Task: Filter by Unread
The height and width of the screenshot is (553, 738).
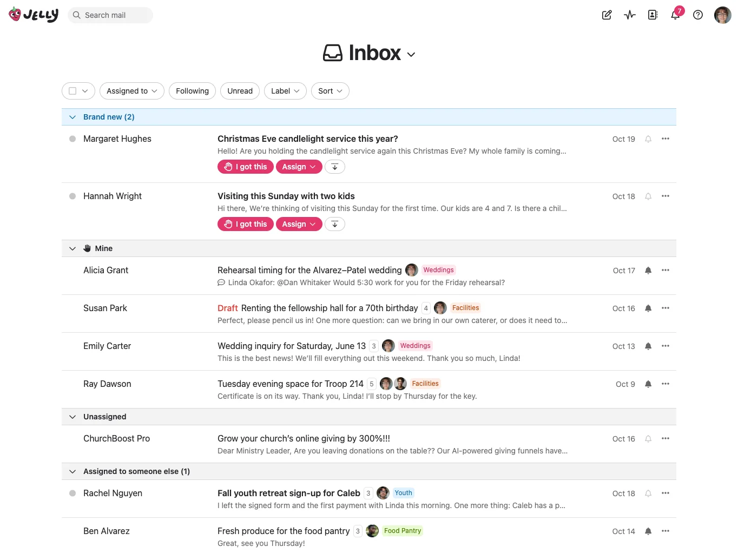Action: 240,91
